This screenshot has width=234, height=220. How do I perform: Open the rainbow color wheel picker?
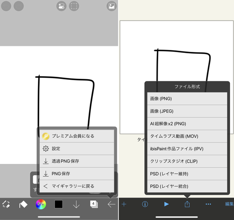[x=41, y=204]
